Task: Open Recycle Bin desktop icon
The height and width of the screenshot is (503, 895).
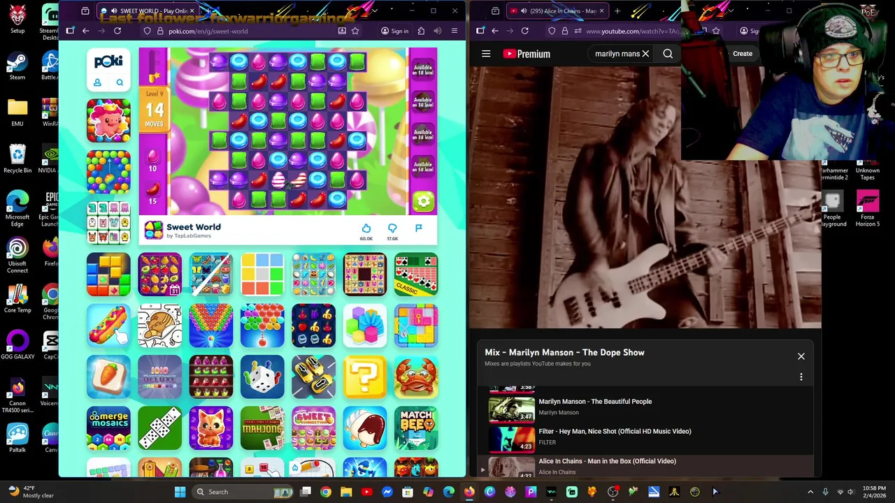Action: (17, 159)
